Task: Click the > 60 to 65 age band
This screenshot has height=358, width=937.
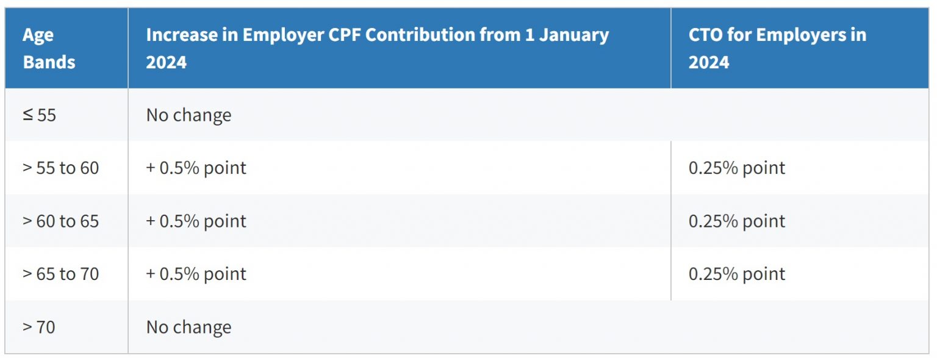Action: pos(61,221)
